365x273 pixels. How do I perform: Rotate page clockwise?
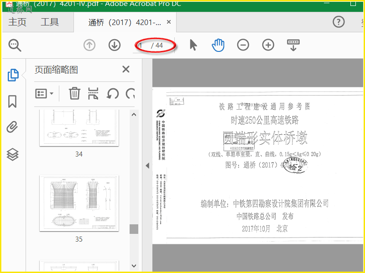pyautogui.click(x=130, y=94)
